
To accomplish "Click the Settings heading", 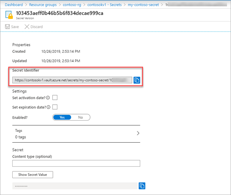I will tap(19, 91).
